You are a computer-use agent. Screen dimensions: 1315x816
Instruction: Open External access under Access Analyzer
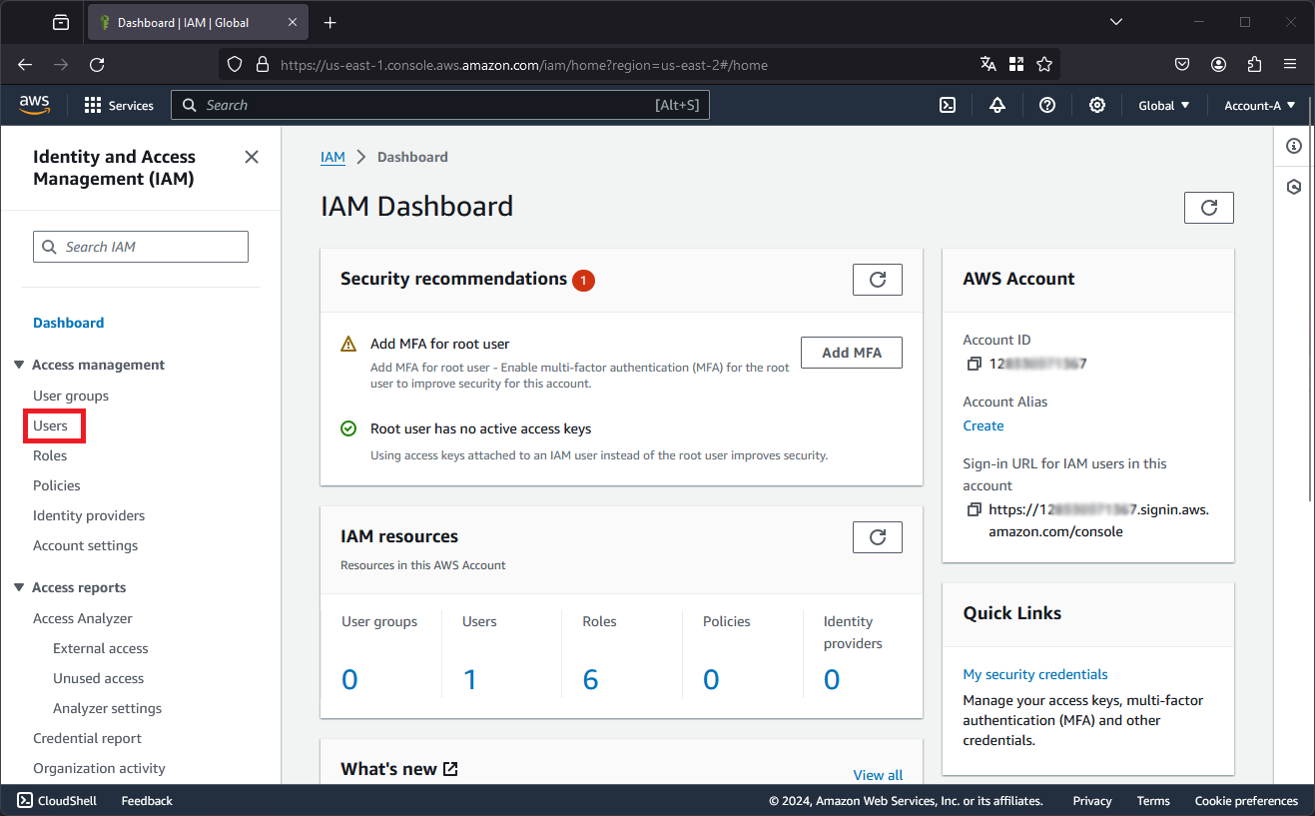(101, 648)
